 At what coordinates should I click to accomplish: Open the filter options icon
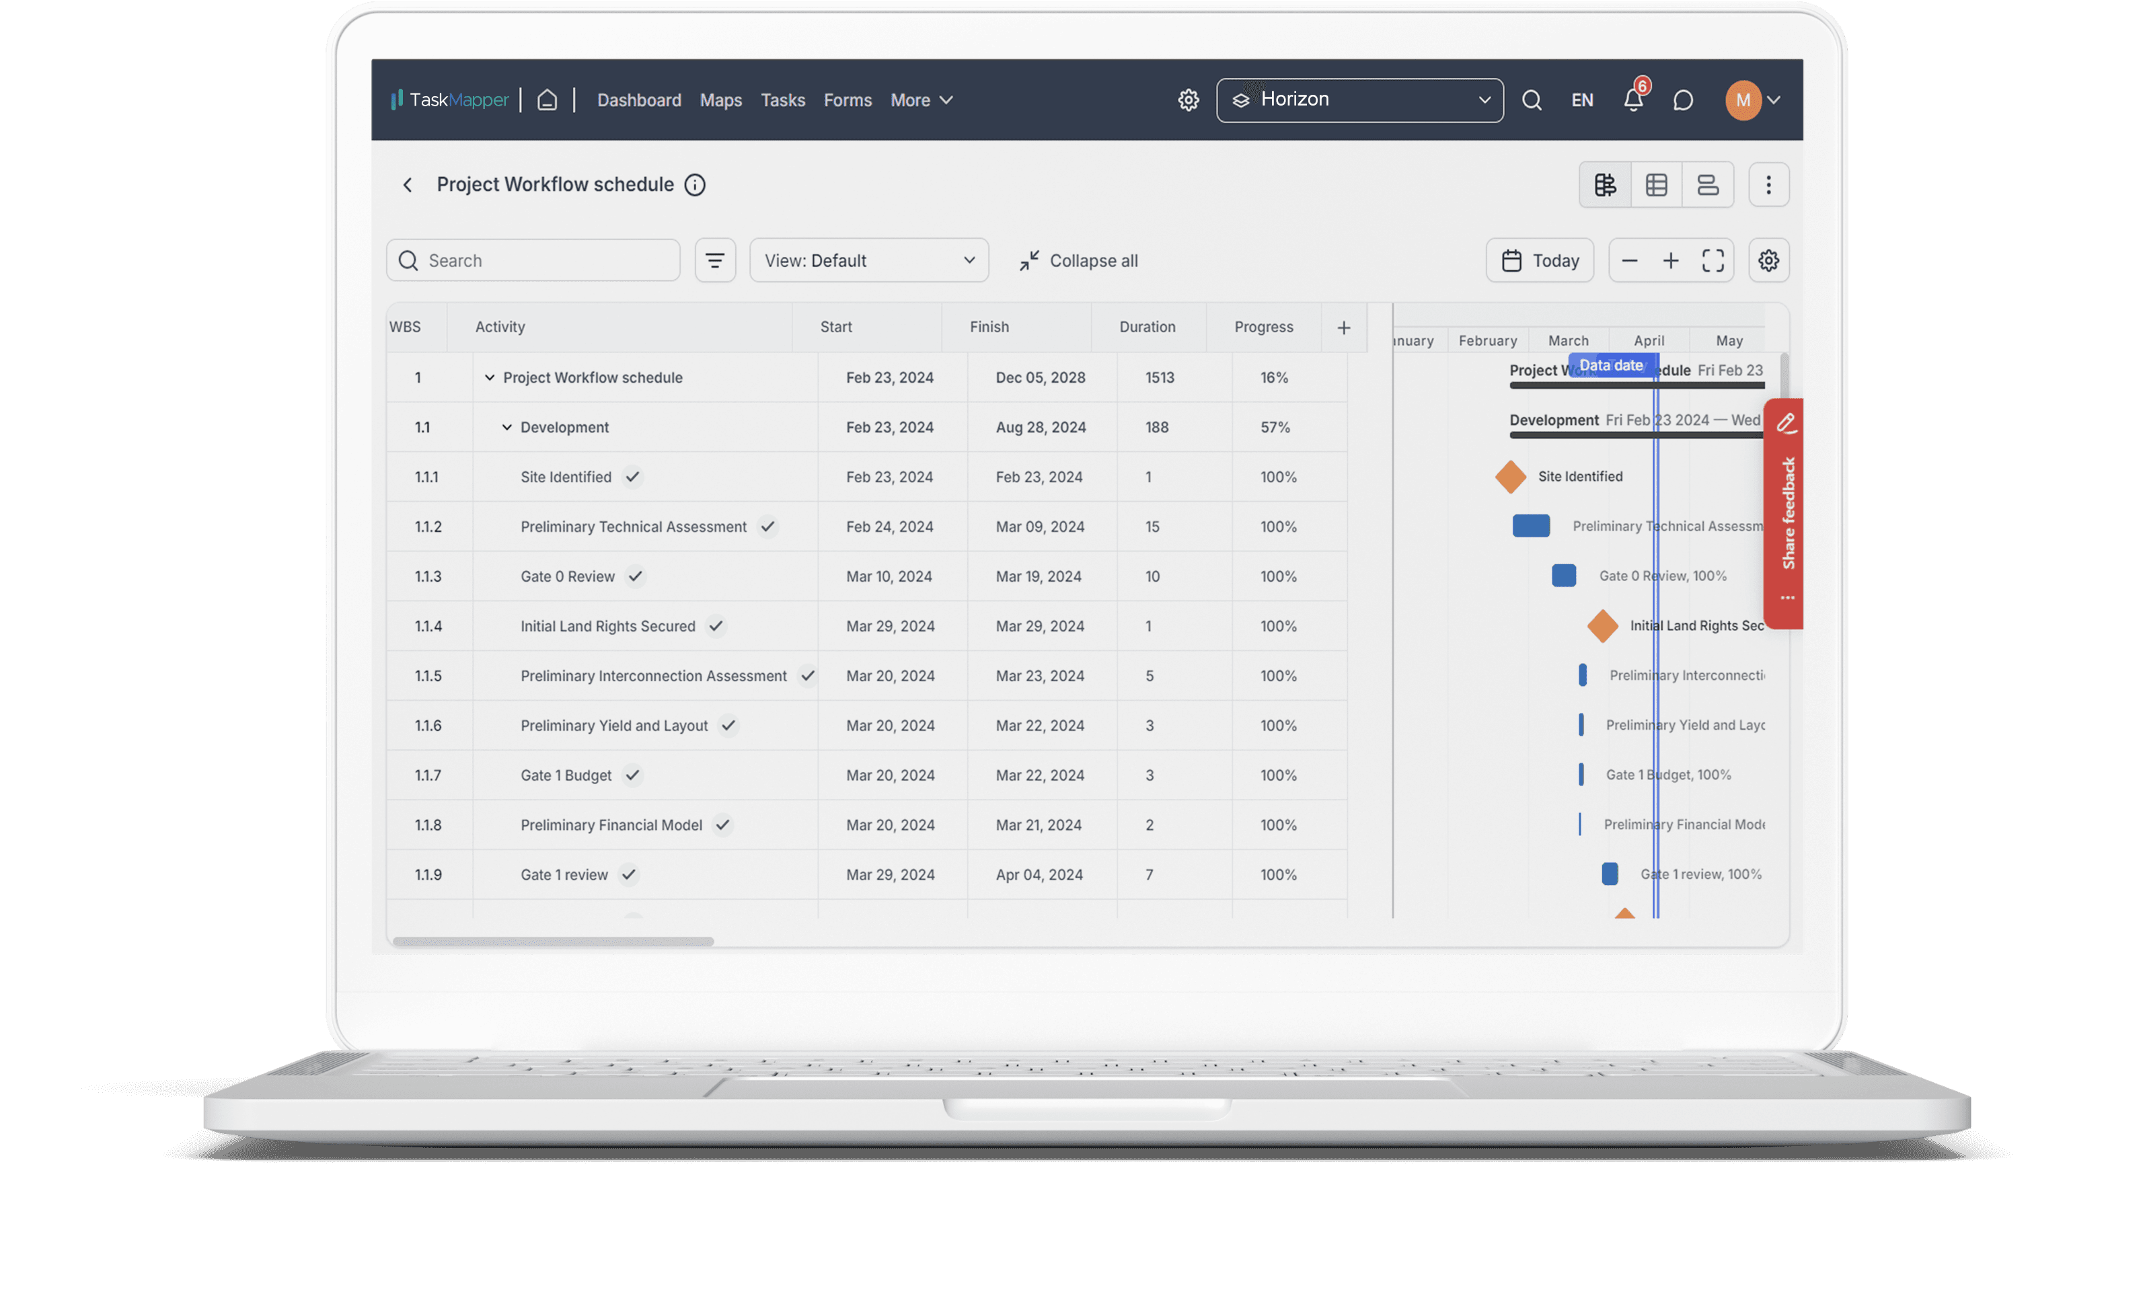click(715, 260)
